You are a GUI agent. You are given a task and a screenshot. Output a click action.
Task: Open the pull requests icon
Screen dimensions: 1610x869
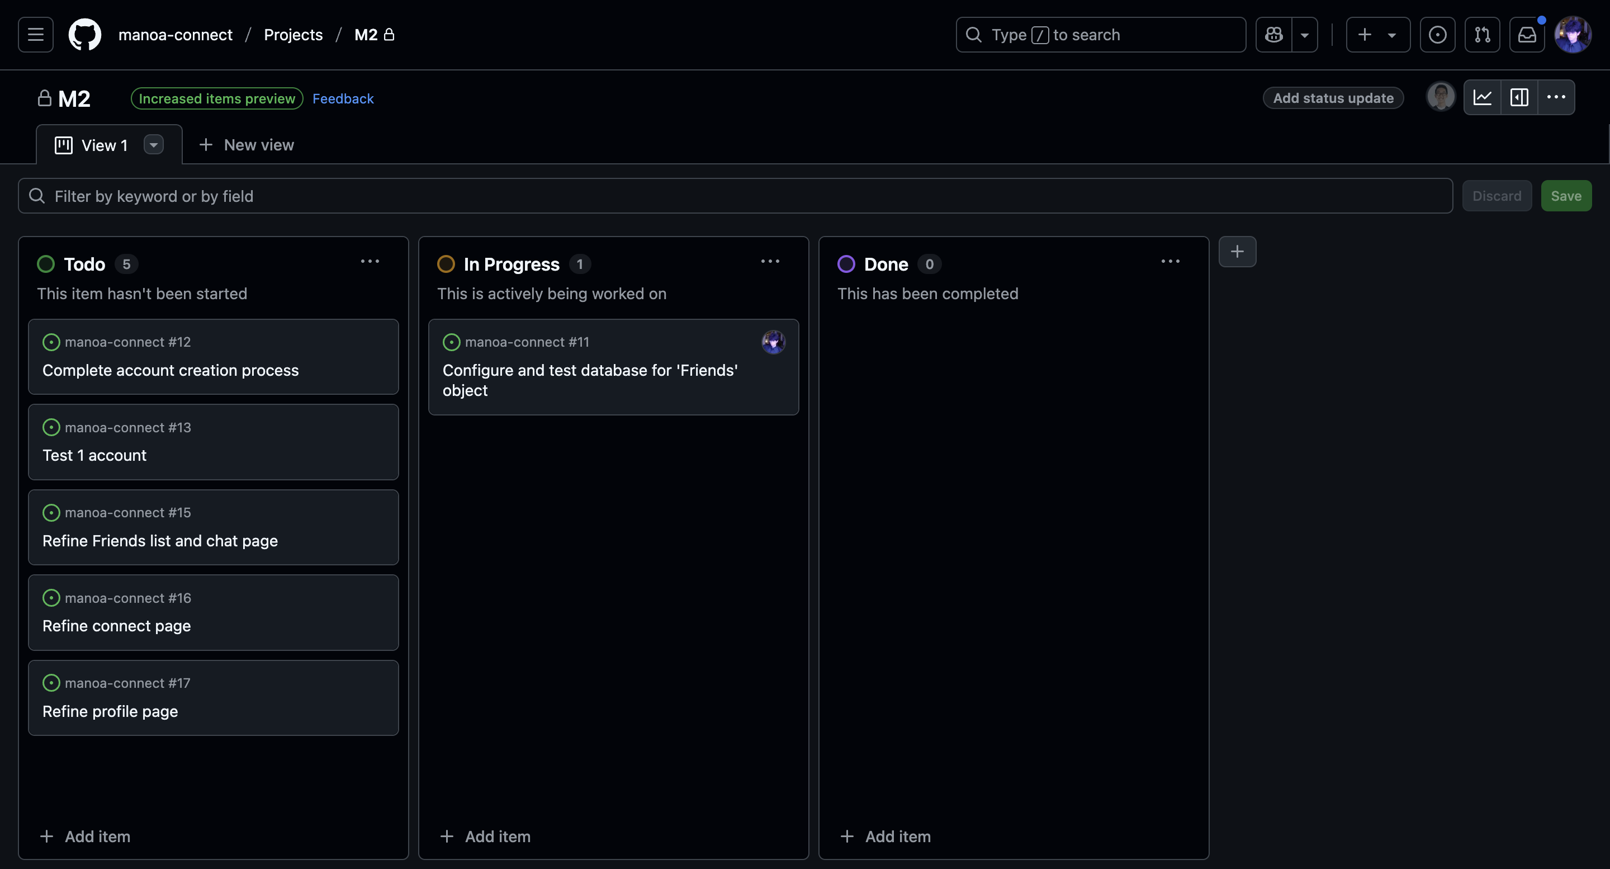1482,34
